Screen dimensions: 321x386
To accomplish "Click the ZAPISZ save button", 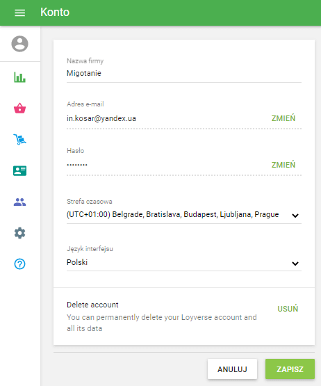I will (290, 369).
